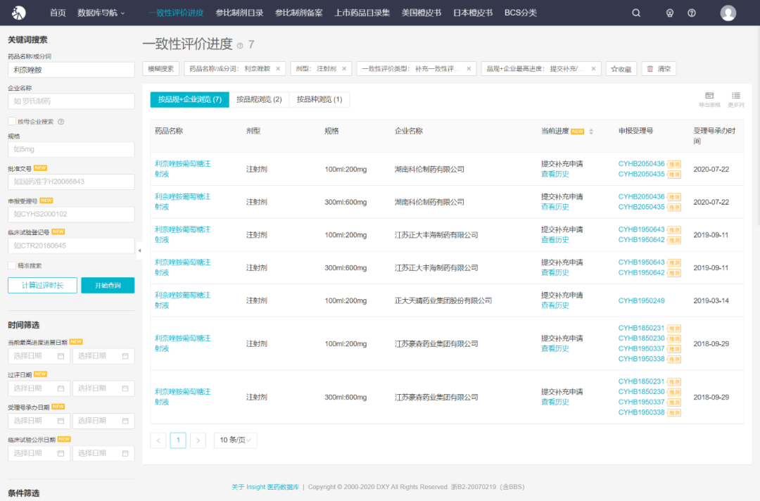760x501 pixels.
Task: Click the 临床试验登记号 input field
Action: [71, 246]
